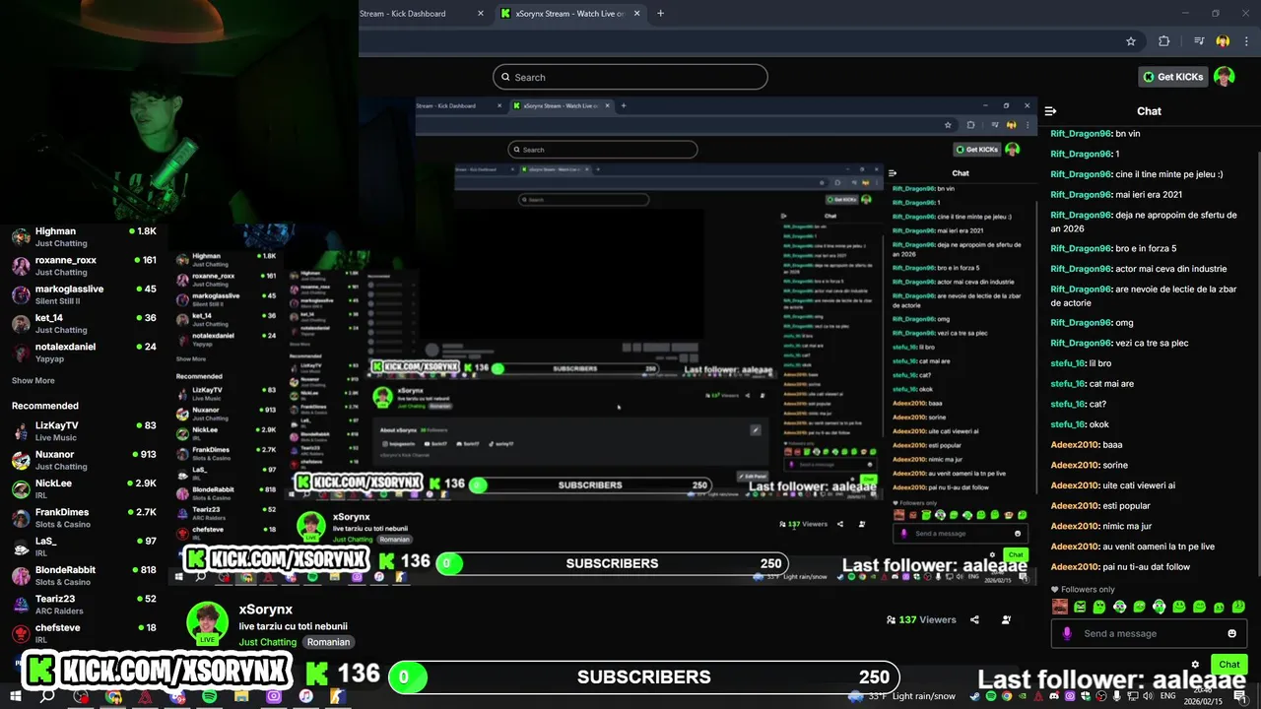Viewport: 1261px width, 709px height.
Task: Open NickLee recommended channel
Action: click(85, 488)
